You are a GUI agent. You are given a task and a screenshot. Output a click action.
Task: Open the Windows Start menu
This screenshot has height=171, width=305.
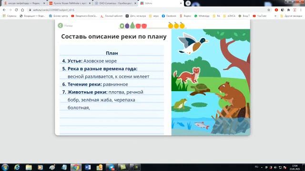point(5,167)
